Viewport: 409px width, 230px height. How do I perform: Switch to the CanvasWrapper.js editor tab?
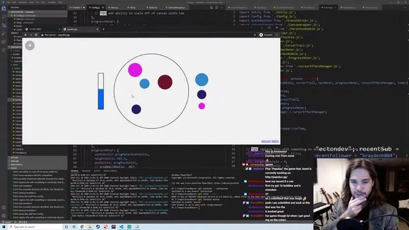(x=176, y=8)
